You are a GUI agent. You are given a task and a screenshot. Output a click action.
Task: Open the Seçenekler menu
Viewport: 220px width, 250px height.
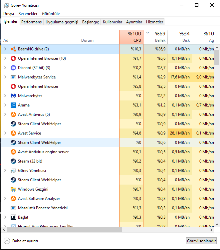click(28, 14)
